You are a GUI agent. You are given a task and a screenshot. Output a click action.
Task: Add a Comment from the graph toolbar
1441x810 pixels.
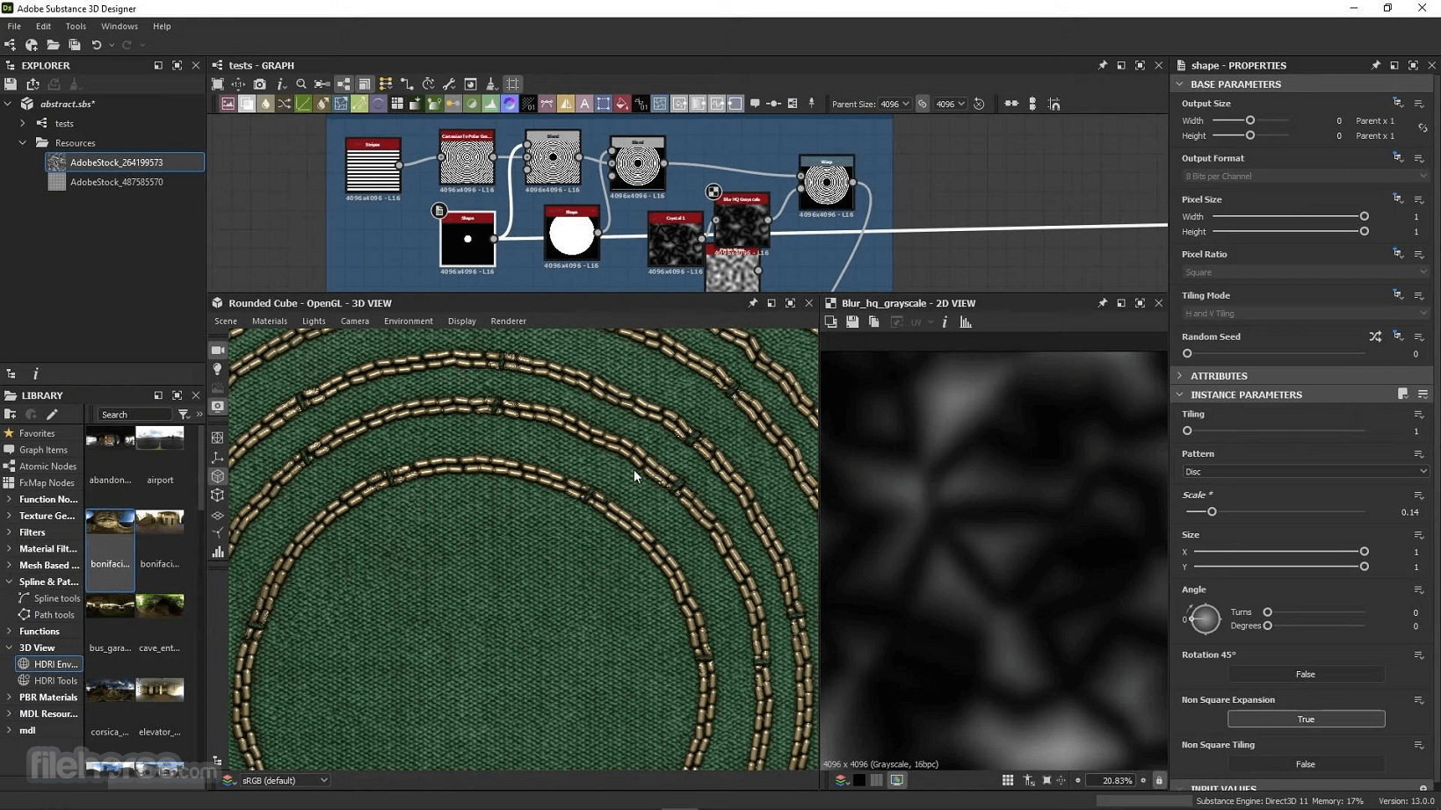tap(755, 104)
